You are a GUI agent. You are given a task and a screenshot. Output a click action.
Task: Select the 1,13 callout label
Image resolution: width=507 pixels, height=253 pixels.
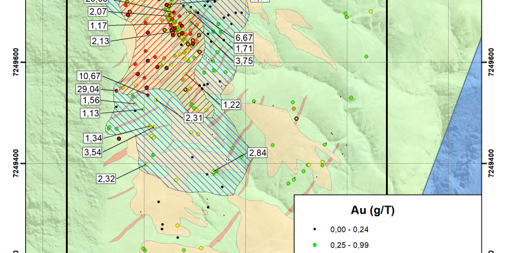click(x=92, y=113)
